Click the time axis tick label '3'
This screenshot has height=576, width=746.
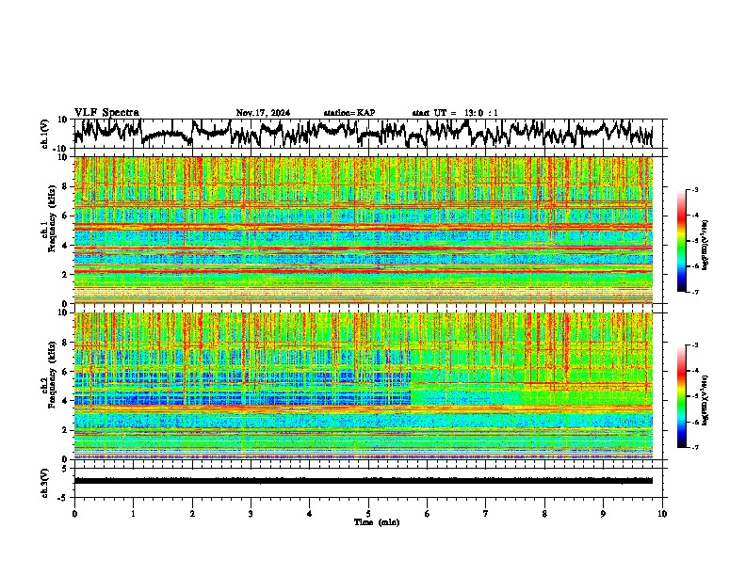[x=251, y=514]
